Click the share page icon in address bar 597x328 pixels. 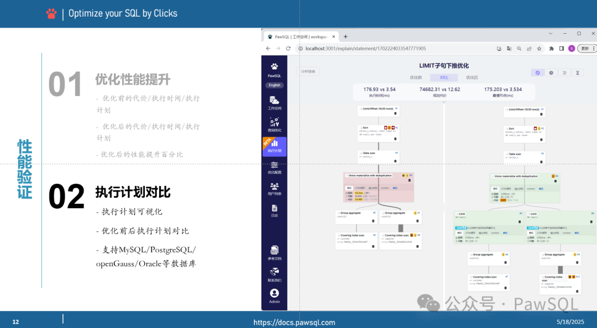coord(529,49)
